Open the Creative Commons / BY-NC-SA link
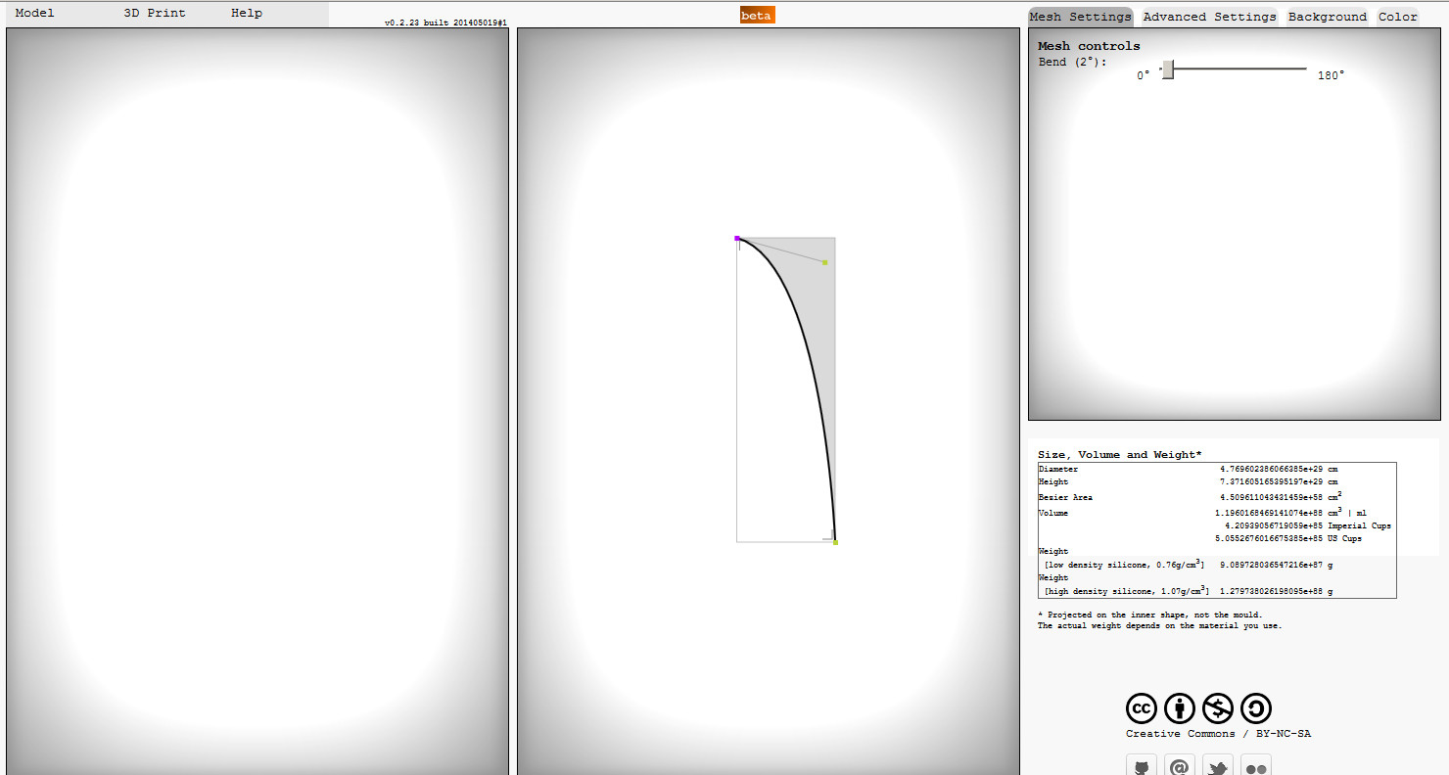Viewport: 1449px width, 775px height. click(1218, 734)
